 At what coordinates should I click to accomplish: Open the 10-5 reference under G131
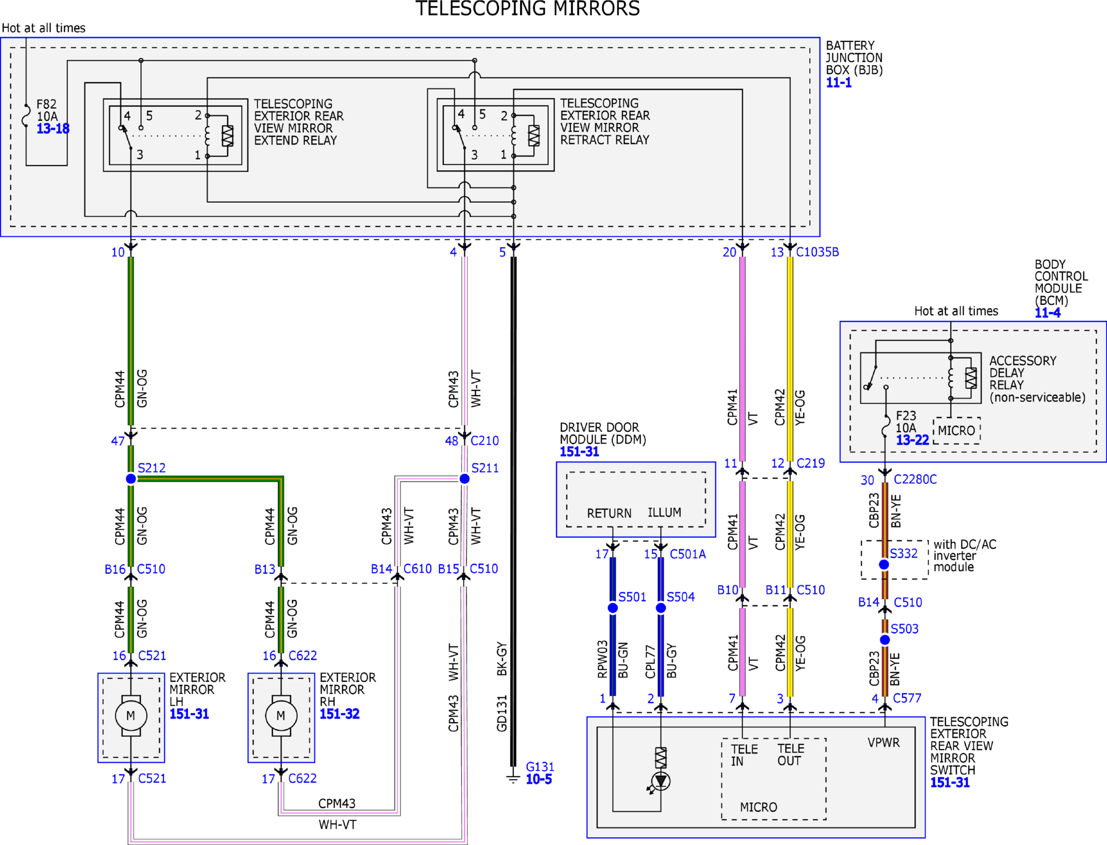(539, 779)
